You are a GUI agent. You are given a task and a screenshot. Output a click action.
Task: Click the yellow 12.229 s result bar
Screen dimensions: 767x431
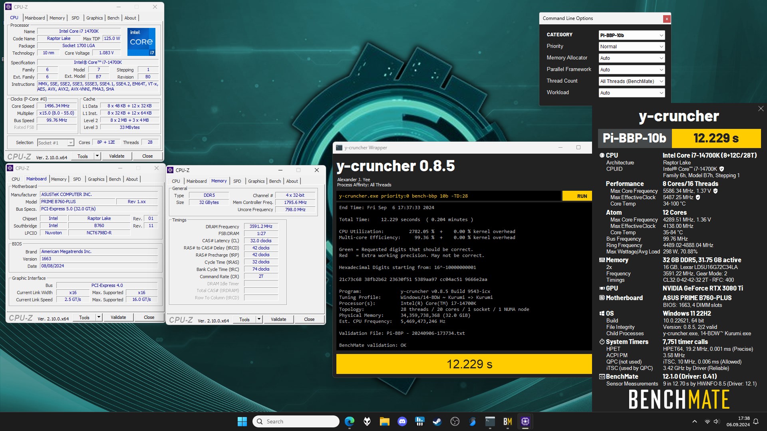[464, 364]
